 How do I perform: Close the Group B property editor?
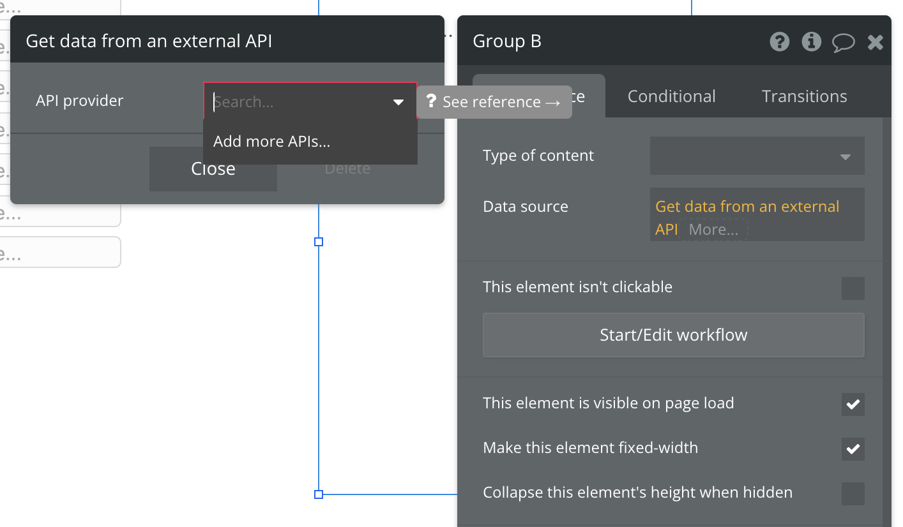(875, 43)
